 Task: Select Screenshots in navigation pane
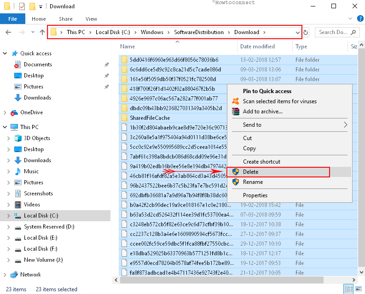(x=38, y=194)
